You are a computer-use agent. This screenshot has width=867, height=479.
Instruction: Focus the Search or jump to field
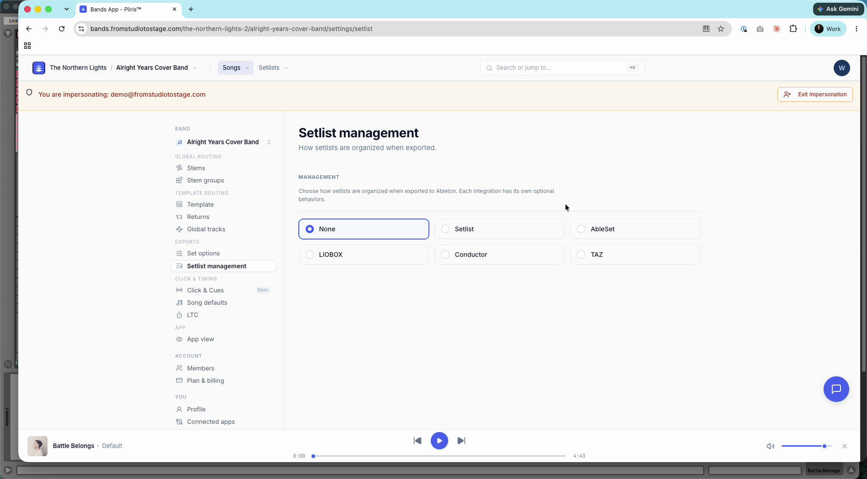pyautogui.click(x=562, y=68)
